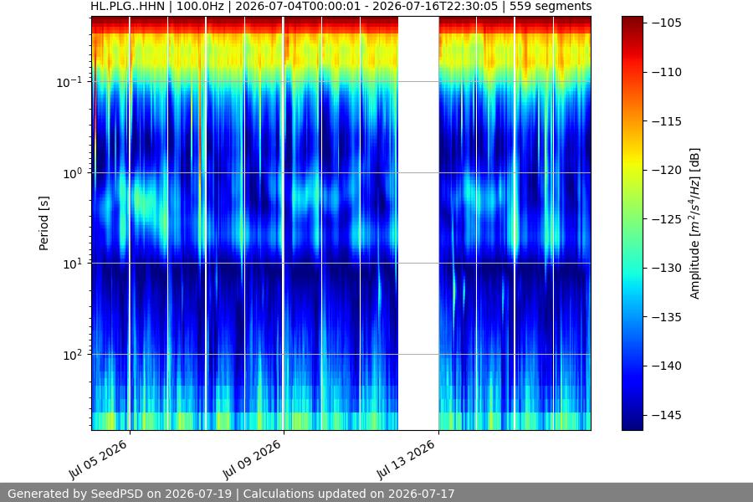Click the 10^2 y-axis tick label
Image resolution: width=753 pixels, height=502 pixels.
(x=72, y=355)
